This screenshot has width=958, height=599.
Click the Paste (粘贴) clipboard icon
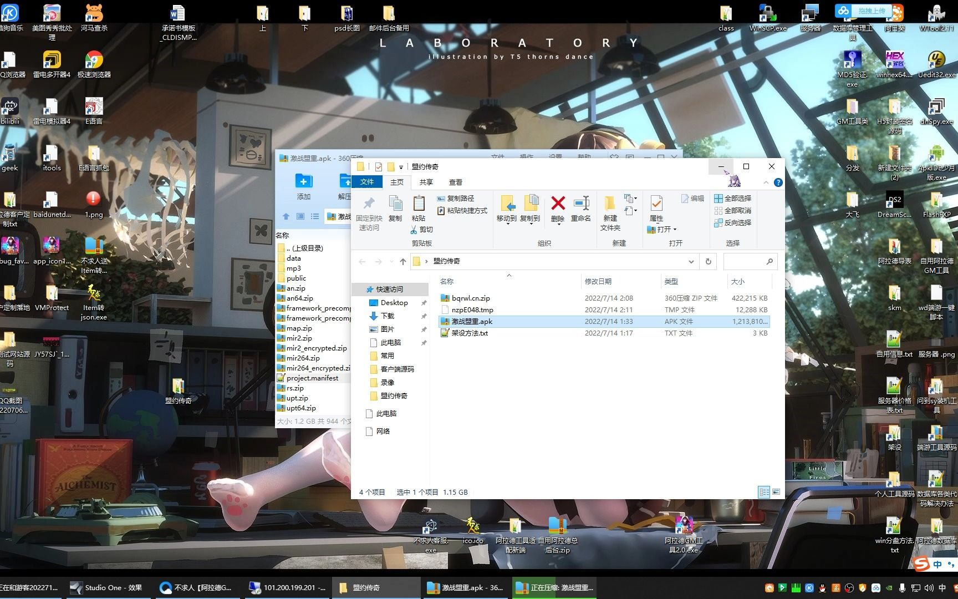click(x=419, y=209)
